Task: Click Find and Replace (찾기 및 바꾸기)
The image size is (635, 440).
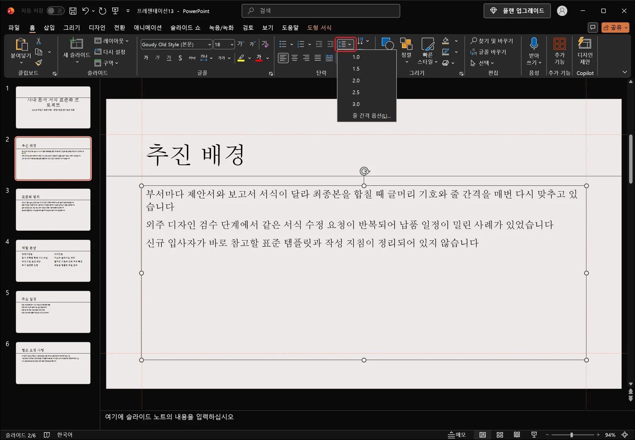Action: 492,41
